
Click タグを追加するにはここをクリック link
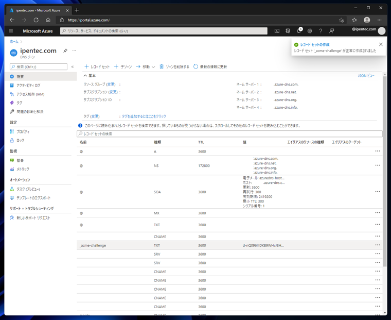click(x=144, y=116)
